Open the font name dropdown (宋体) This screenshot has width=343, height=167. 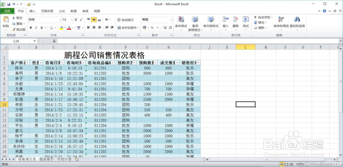[60, 20]
